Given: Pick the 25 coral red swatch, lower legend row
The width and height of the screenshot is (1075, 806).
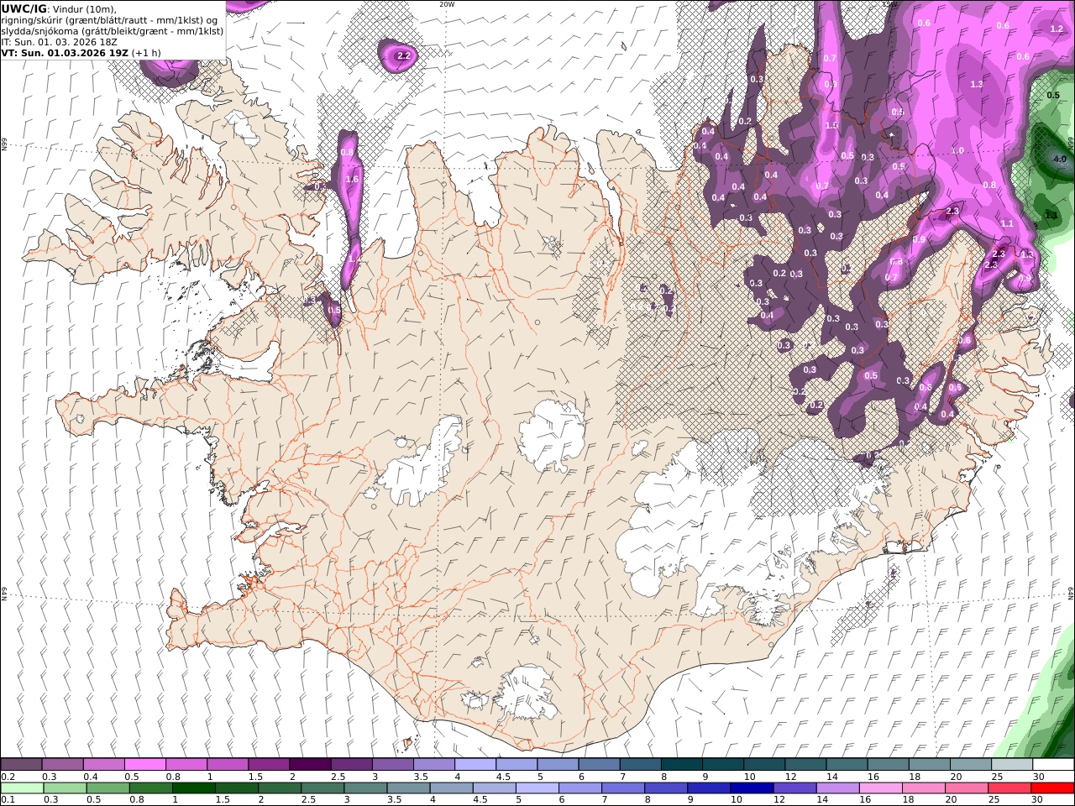Looking at the screenshot, I should [1009, 788].
